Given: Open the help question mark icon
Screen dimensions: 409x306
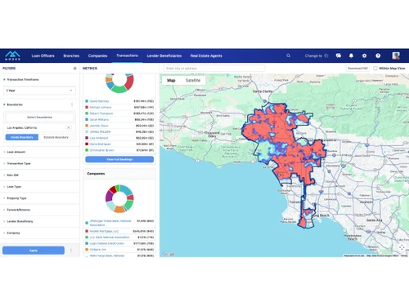Looking at the screenshot, I should (x=378, y=55).
